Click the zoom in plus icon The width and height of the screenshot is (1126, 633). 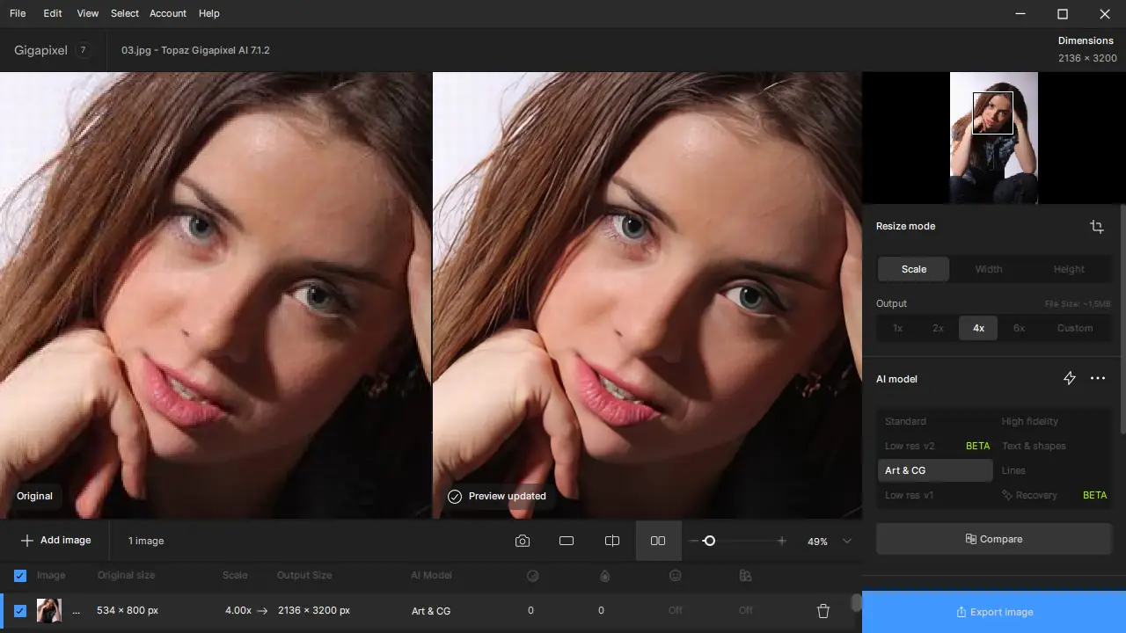[x=781, y=541]
